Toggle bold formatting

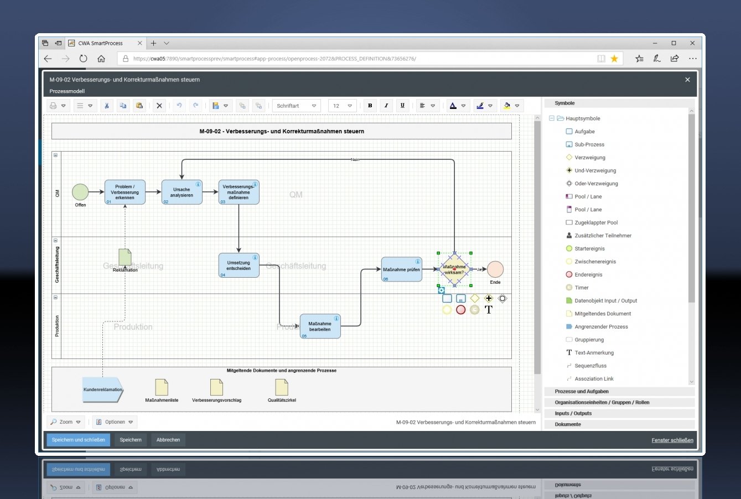pos(369,105)
